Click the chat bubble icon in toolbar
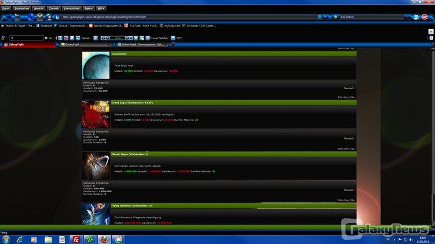The image size is (435, 244). pyautogui.click(x=136, y=38)
